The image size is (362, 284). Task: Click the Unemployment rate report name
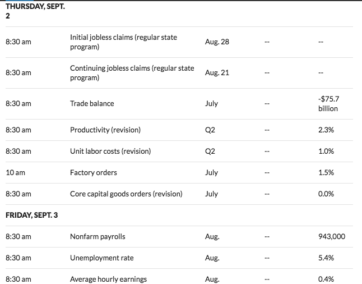click(x=102, y=258)
